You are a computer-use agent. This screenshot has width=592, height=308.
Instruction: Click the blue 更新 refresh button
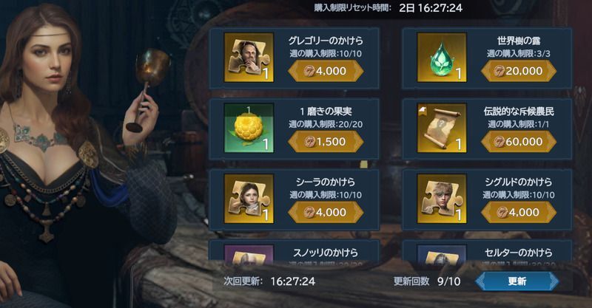[517, 281]
